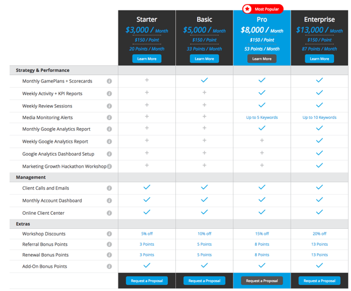The image size is (351, 291).
Task: Click Learn More under Starter plan
Action: tap(147, 59)
